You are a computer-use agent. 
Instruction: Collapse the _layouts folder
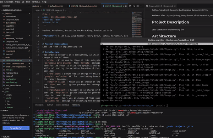tap(3, 13)
